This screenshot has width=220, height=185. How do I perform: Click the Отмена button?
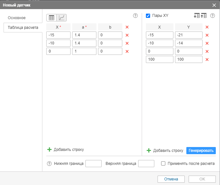[x=171, y=179]
